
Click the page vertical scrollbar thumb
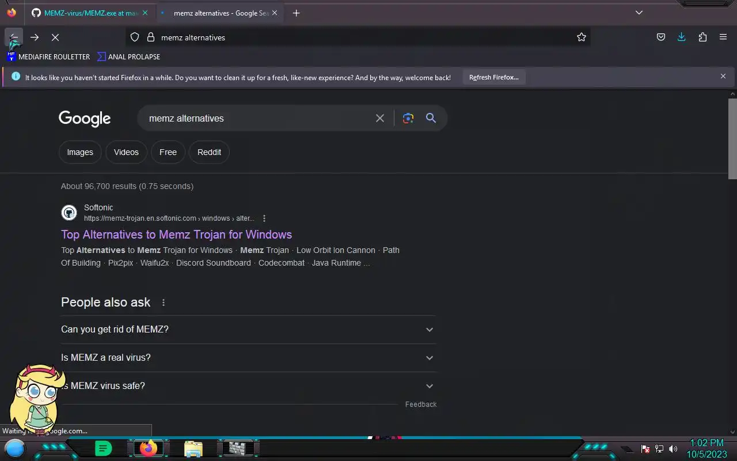pyautogui.click(x=732, y=138)
